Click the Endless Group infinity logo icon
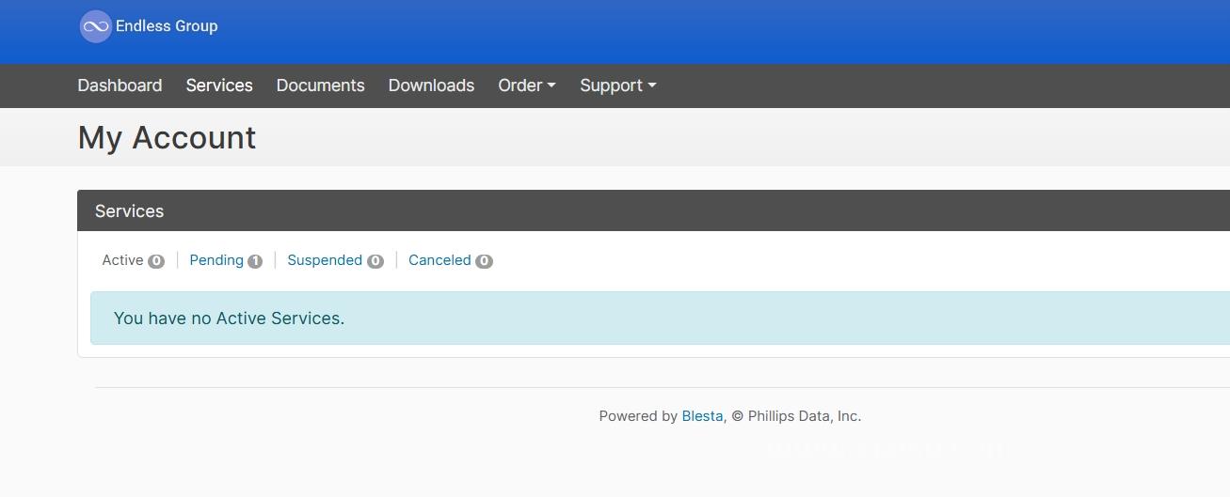Viewport: 1230px width, 497px height. click(95, 26)
